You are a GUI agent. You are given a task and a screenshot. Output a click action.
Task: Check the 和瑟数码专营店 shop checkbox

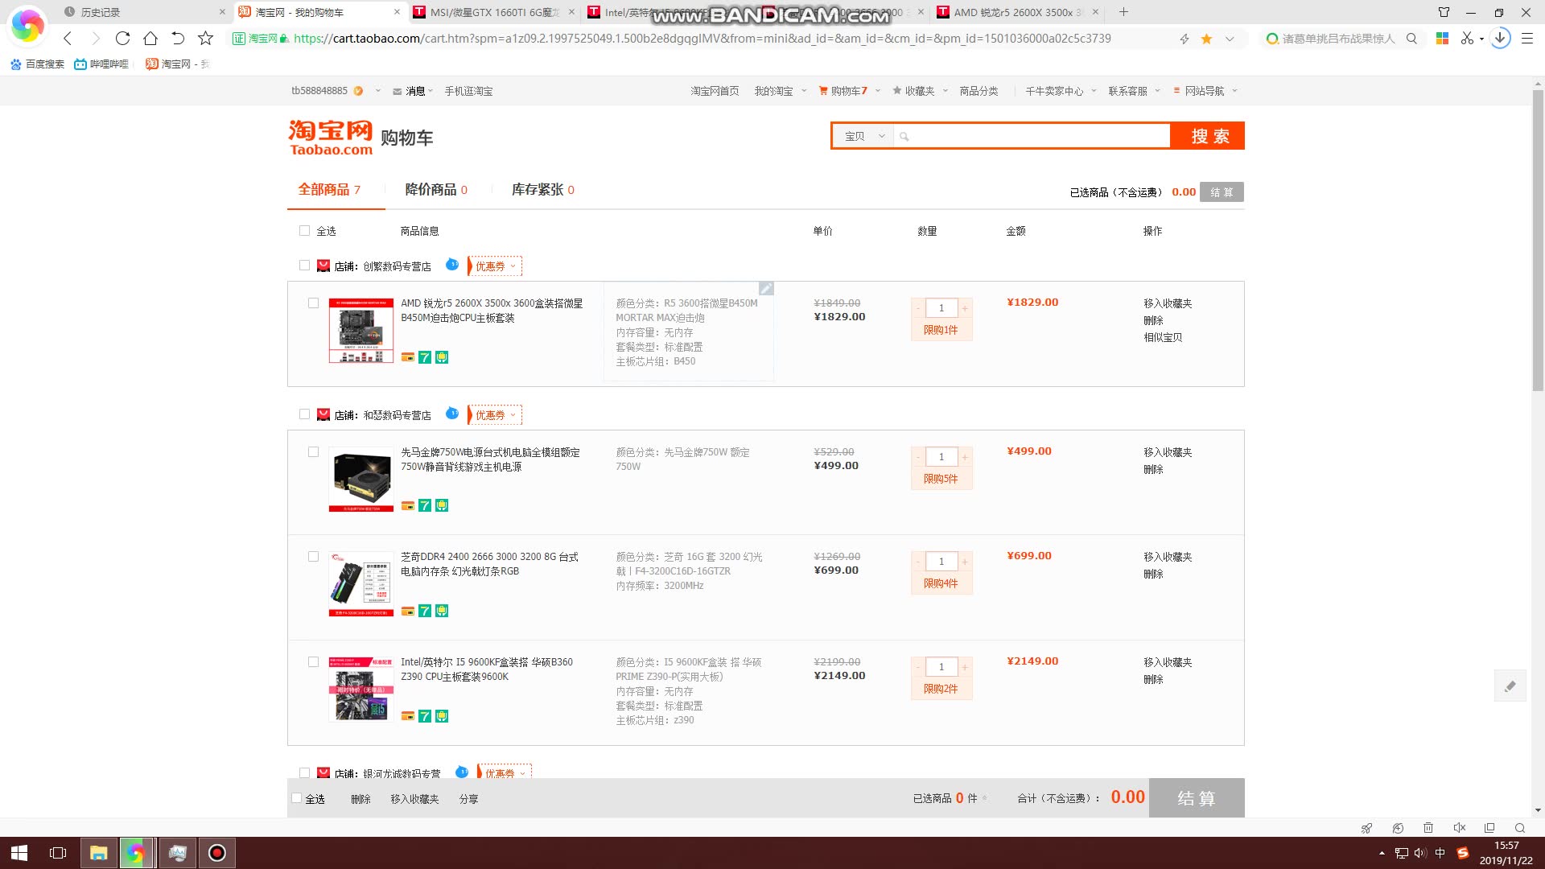pyautogui.click(x=304, y=414)
